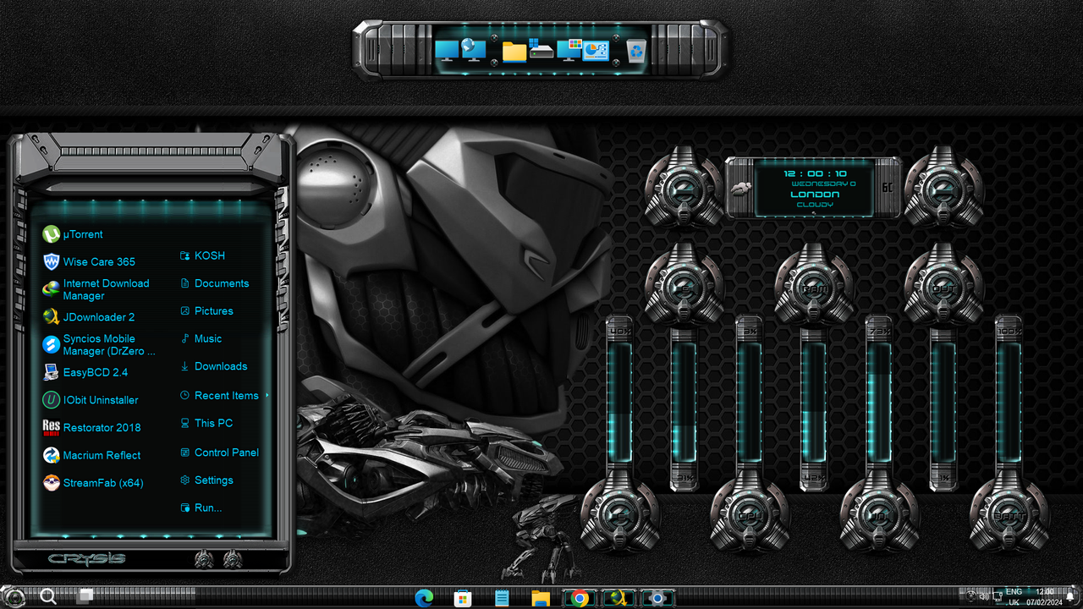Screen dimensions: 1083x609
Task: Launch µTorrent from the start menu
Action: click(74, 234)
